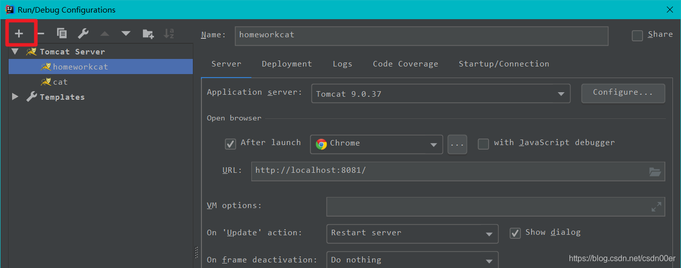Create a new folder for configurations
Image resolution: width=681 pixels, height=268 pixels.
[147, 34]
